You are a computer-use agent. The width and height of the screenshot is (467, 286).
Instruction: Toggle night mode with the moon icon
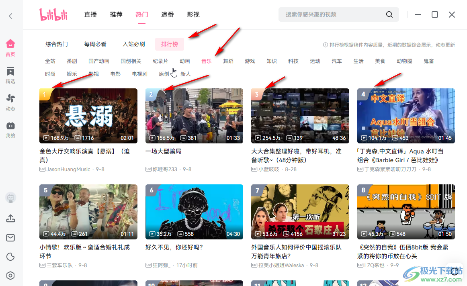(10, 257)
